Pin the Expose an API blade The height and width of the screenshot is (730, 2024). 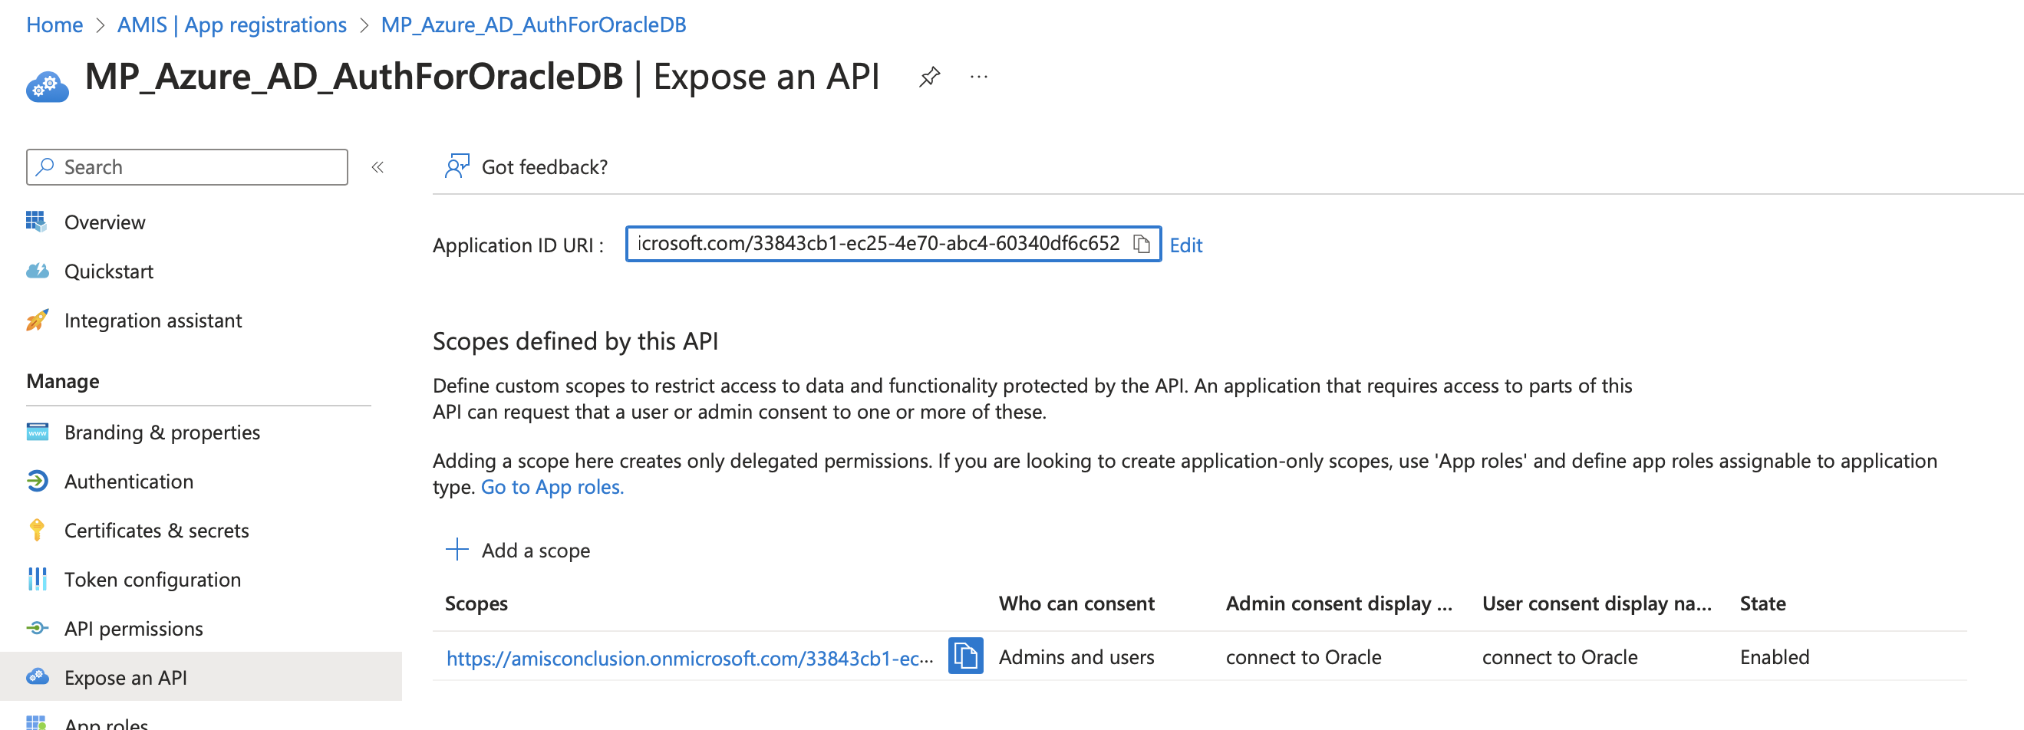(x=929, y=77)
